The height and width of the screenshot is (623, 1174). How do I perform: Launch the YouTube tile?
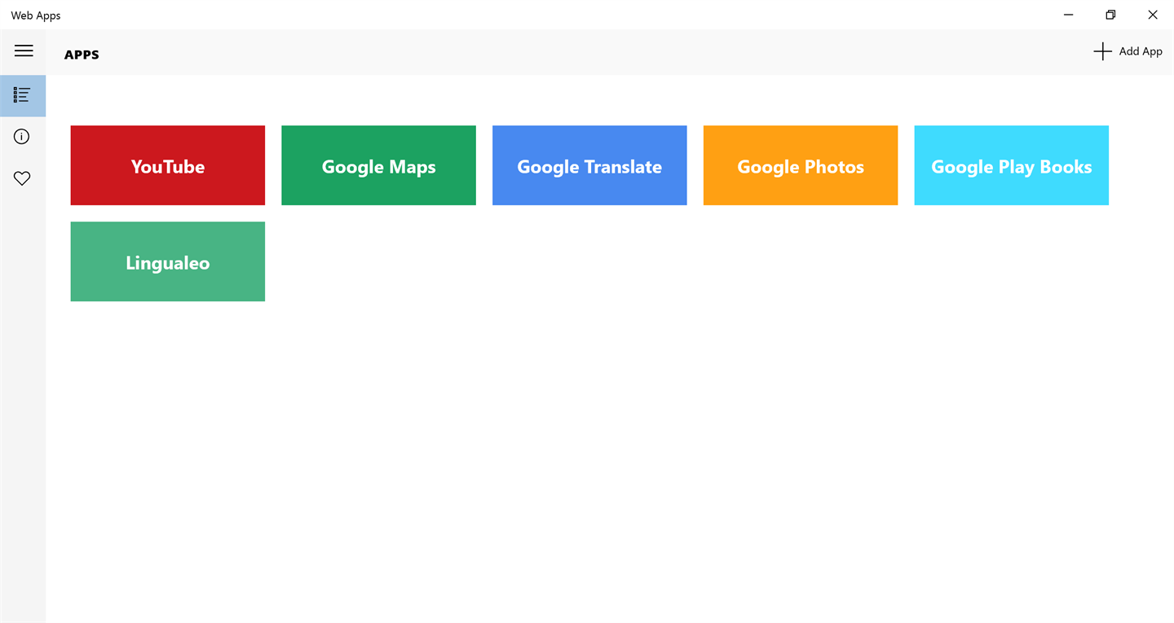point(168,165)
